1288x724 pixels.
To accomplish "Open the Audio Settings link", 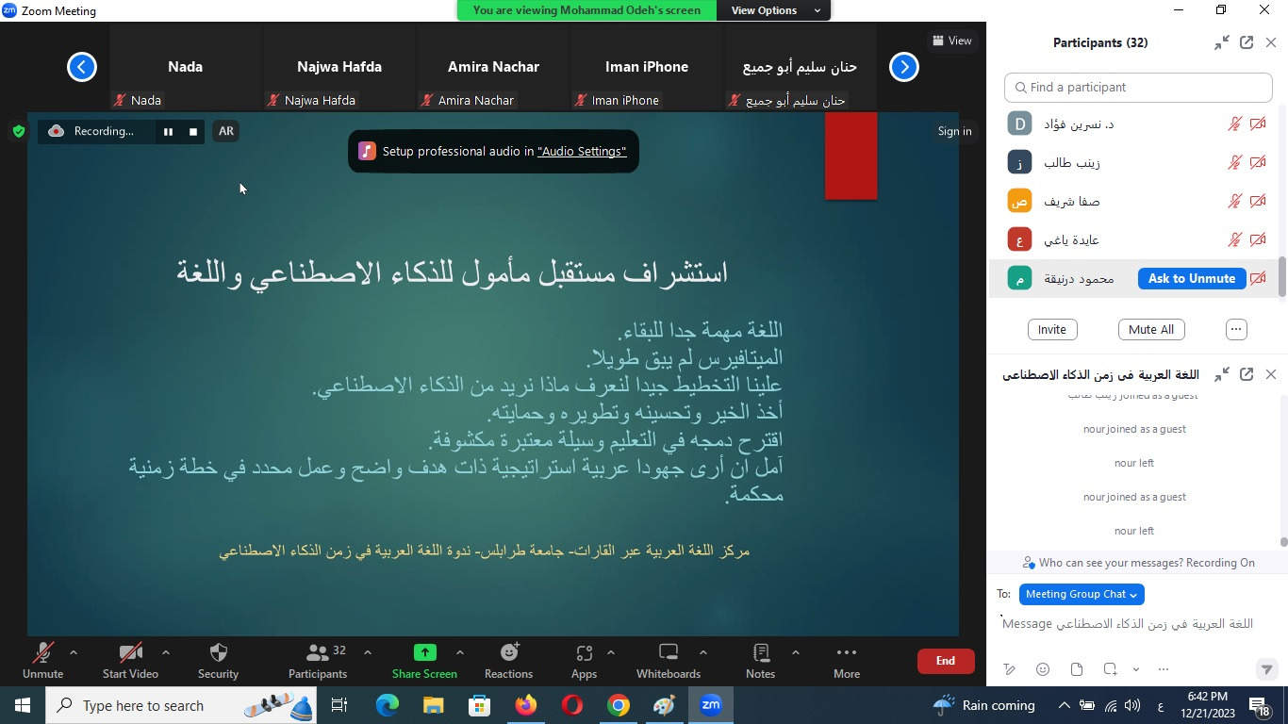I will pos(581,152).
